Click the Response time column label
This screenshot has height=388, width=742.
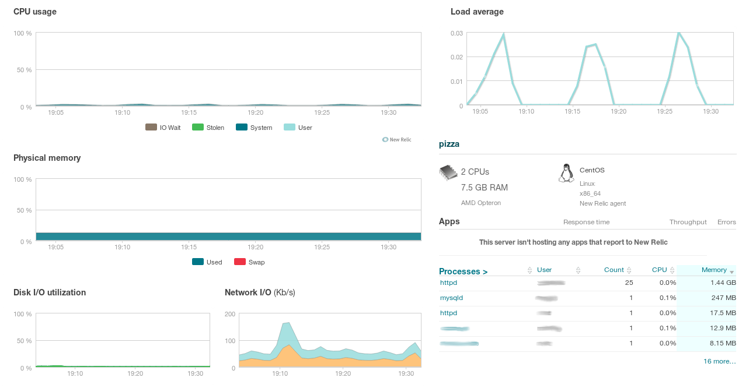click(x=586, y=222)
